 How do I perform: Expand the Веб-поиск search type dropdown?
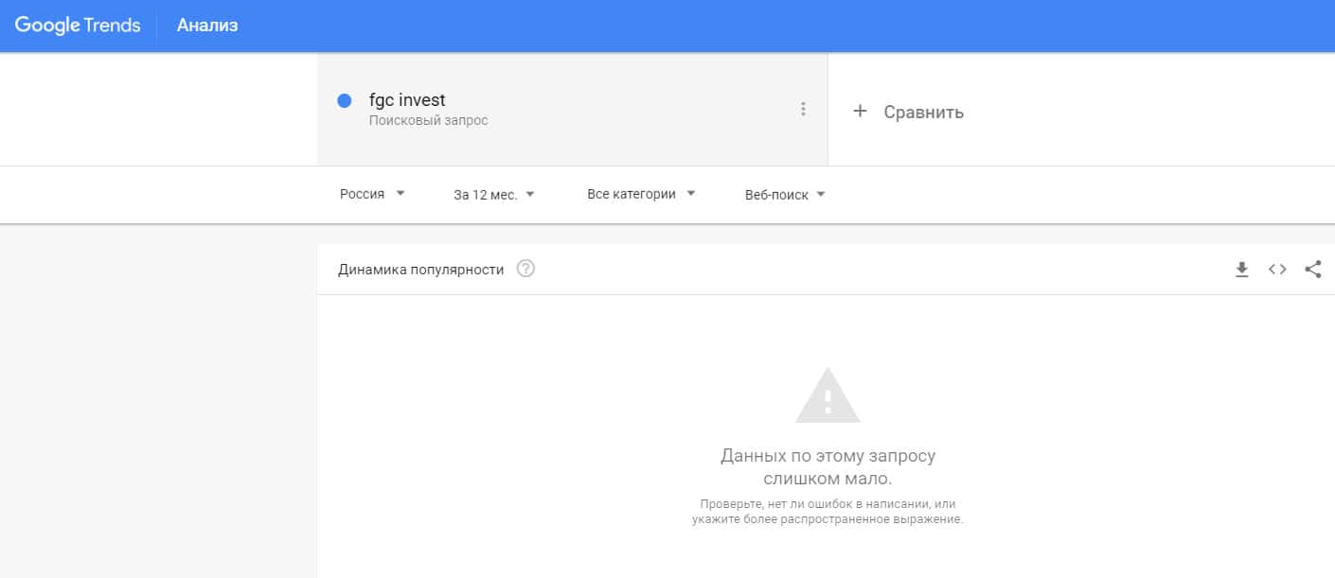click(x=785, y=194)
